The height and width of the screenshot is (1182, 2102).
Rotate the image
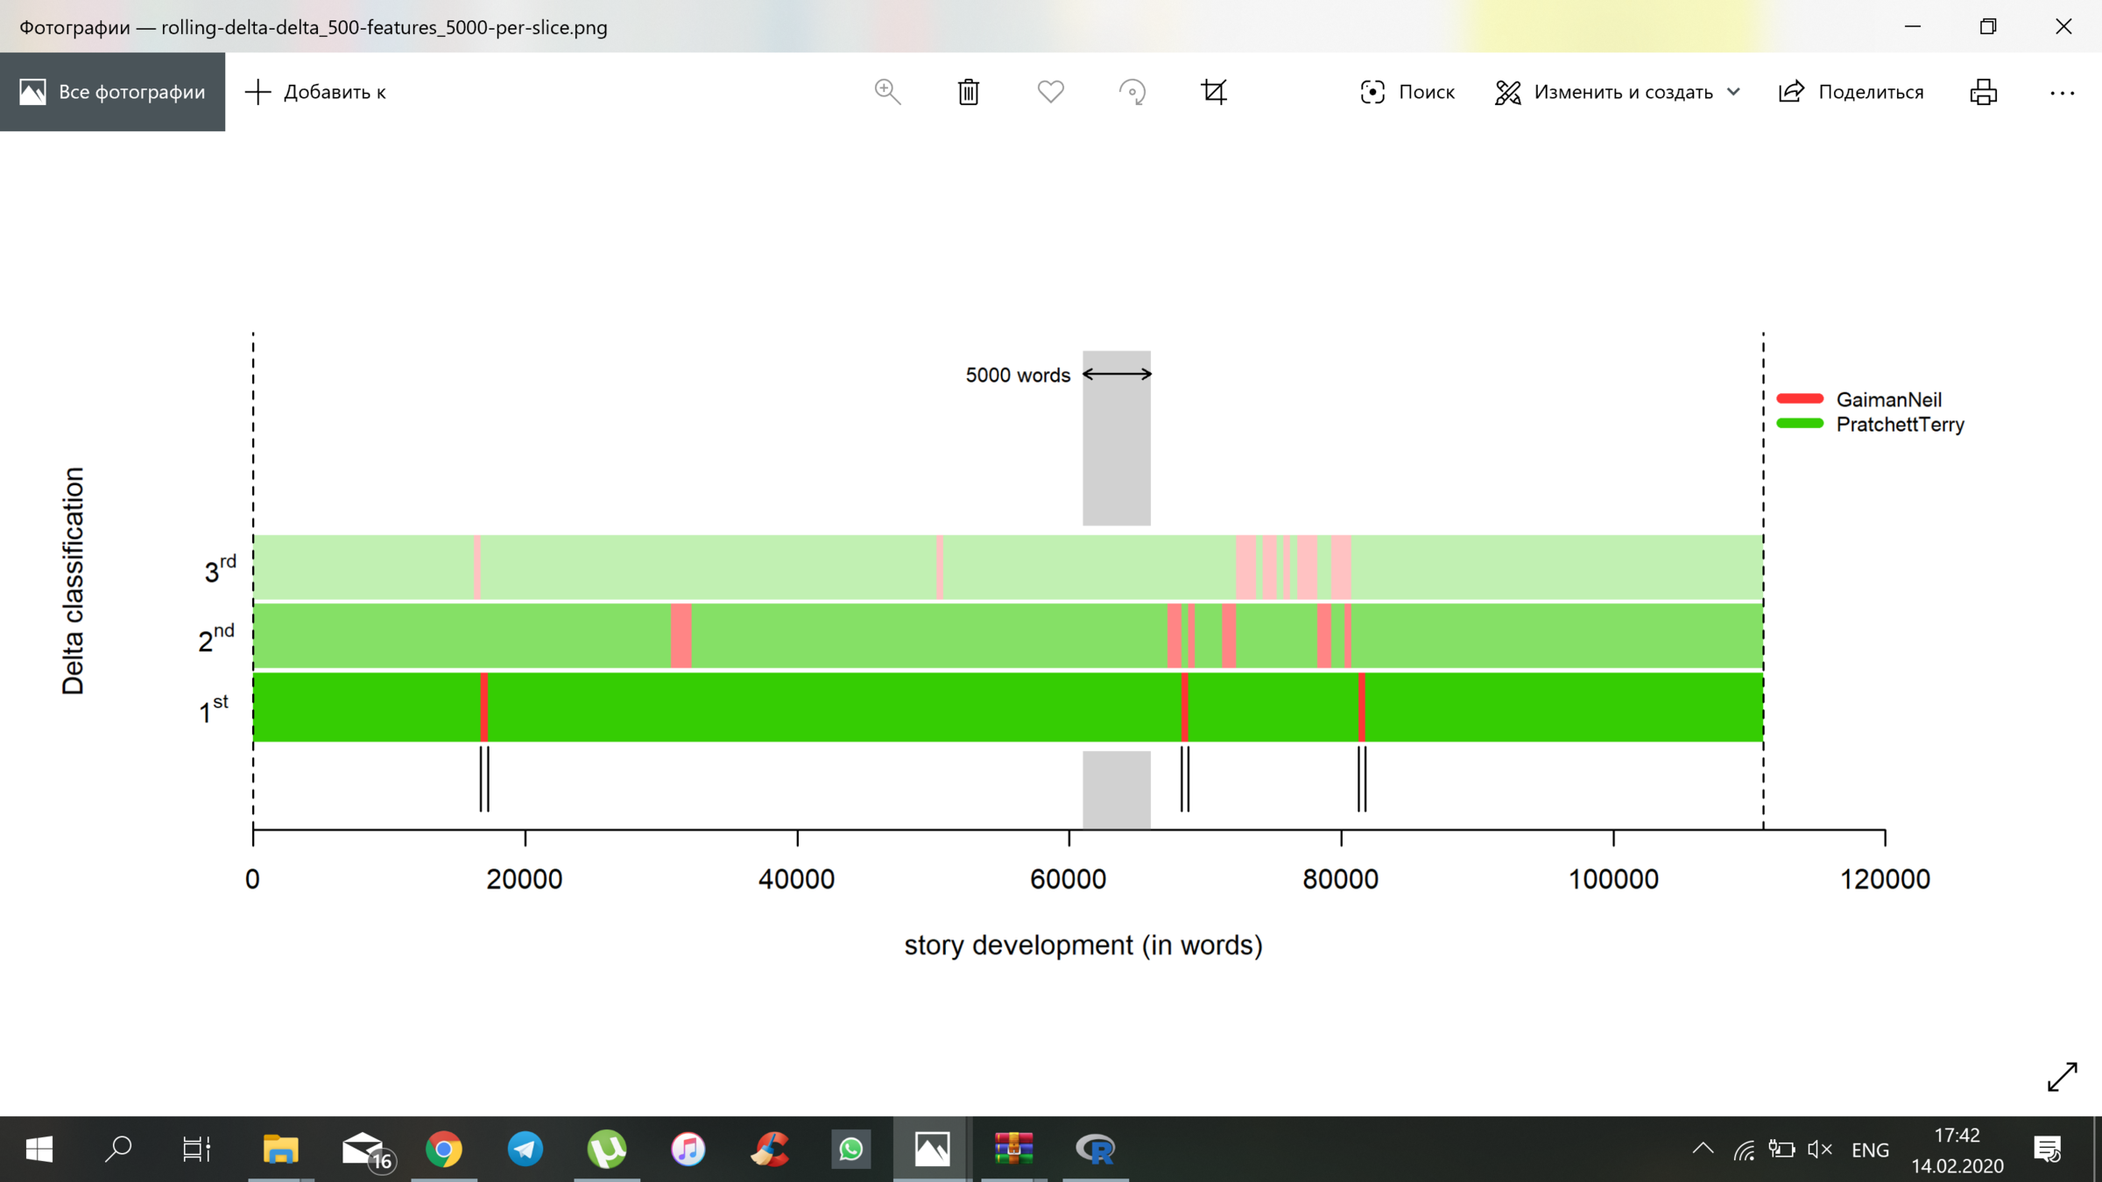pos(1132,92)
